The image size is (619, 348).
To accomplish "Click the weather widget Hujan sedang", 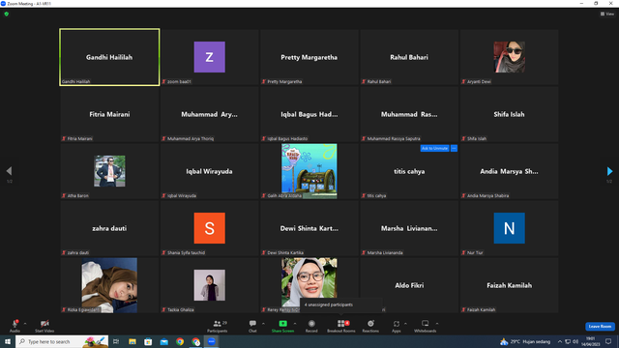I will click(525, 341).
